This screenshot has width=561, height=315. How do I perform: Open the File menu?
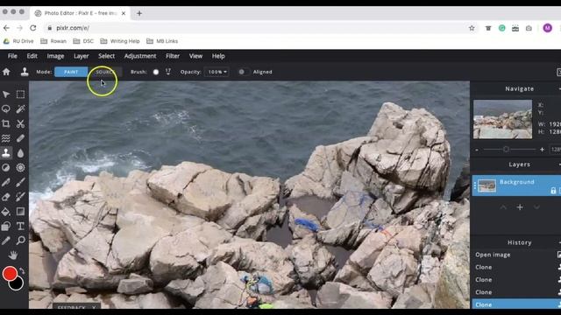(x=12, y=56)
